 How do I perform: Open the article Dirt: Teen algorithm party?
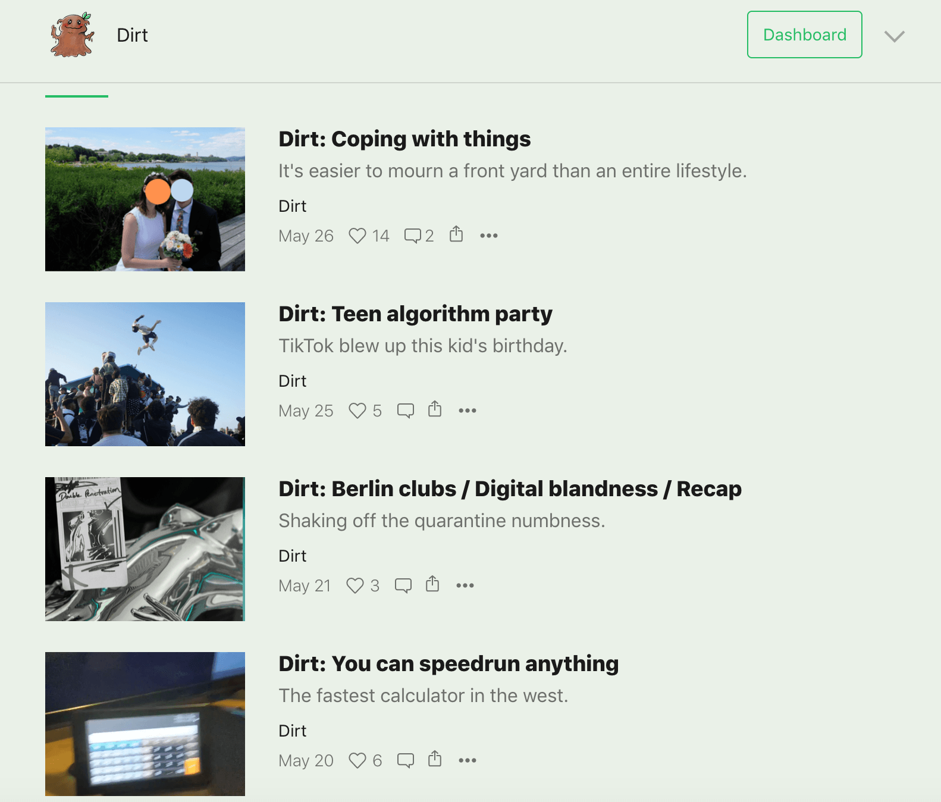[x=415, y=314]
